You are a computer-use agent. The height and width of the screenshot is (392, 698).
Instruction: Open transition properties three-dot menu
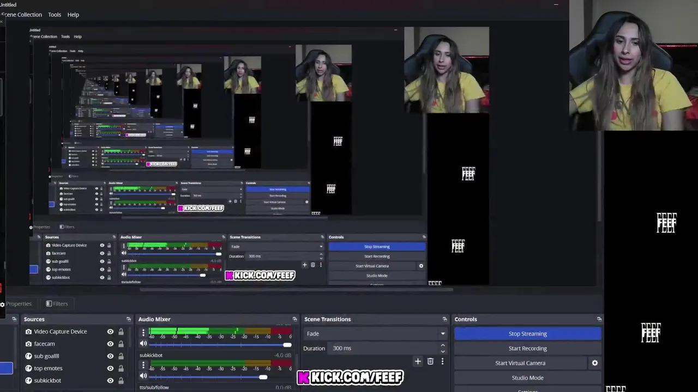(442, 361)
